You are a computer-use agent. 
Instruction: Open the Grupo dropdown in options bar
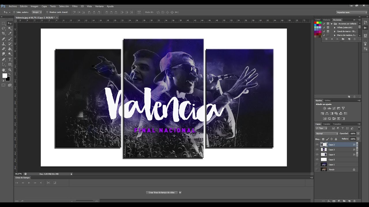pyautogui.click(x=37, y=12)
